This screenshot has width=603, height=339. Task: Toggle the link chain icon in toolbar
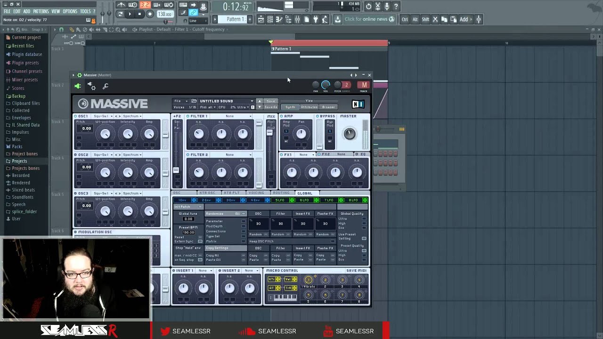point(193,12)
